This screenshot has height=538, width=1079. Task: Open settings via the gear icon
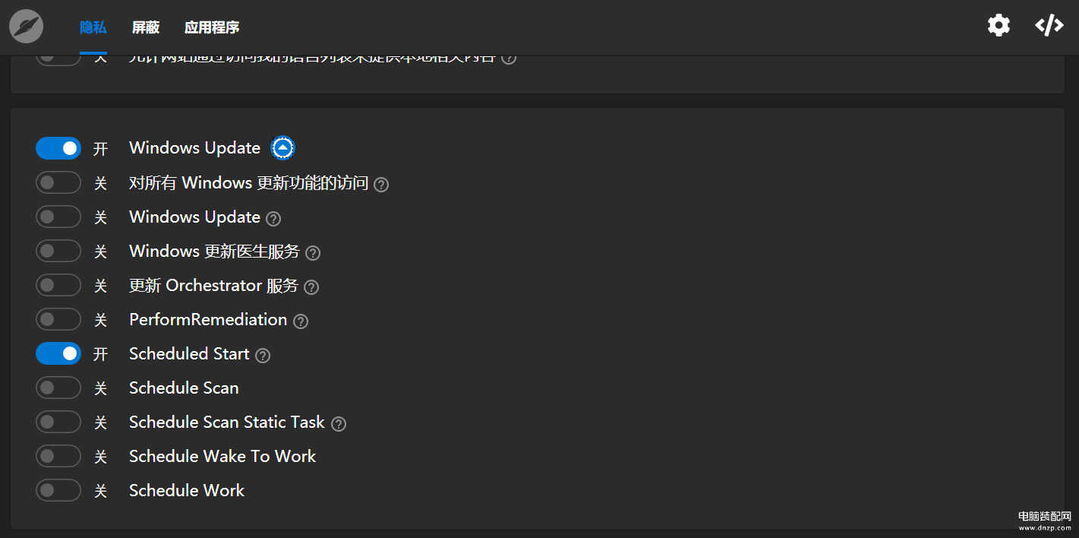pyautogui.click(x=999, y=25)
